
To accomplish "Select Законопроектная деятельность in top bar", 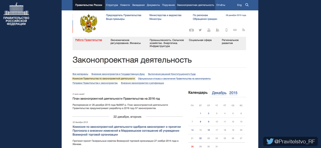I will (x=196, y=5).
